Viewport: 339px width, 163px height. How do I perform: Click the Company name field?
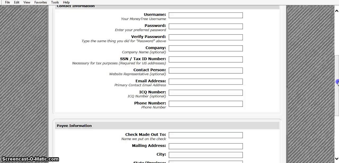click(x=206, y=49)
